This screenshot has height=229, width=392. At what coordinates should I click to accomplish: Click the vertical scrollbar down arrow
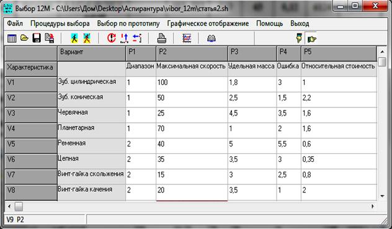tap(382, 196)
